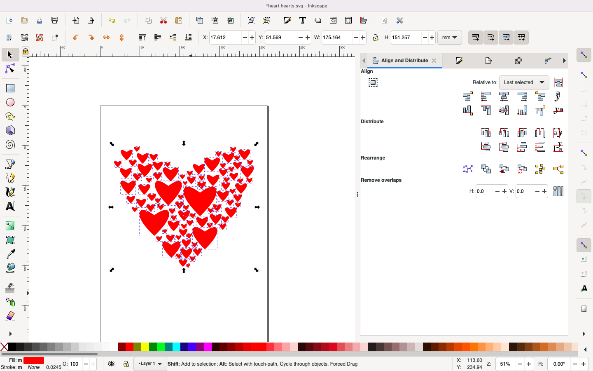Select the Star tool
Screen dimensions: 593x371
pos(10,116)
